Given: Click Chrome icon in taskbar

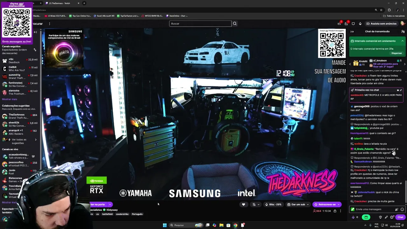Looking at the screenshot, I should (235, 225).
